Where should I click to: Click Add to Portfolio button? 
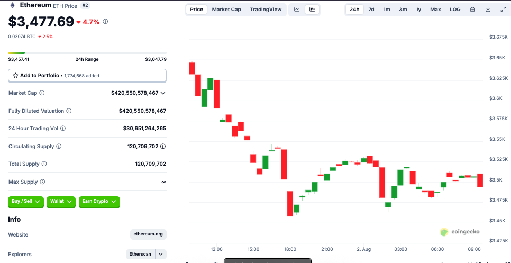point(87,76)
